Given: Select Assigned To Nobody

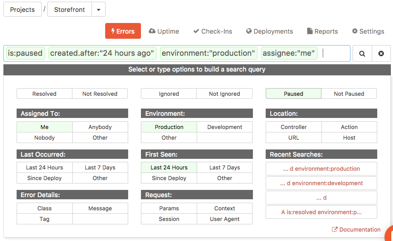Looking at the screenshot, I should [45, 138].
